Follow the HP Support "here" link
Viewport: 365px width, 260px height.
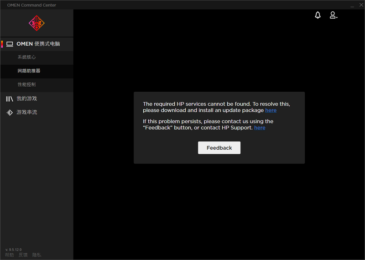pos(260,128)
